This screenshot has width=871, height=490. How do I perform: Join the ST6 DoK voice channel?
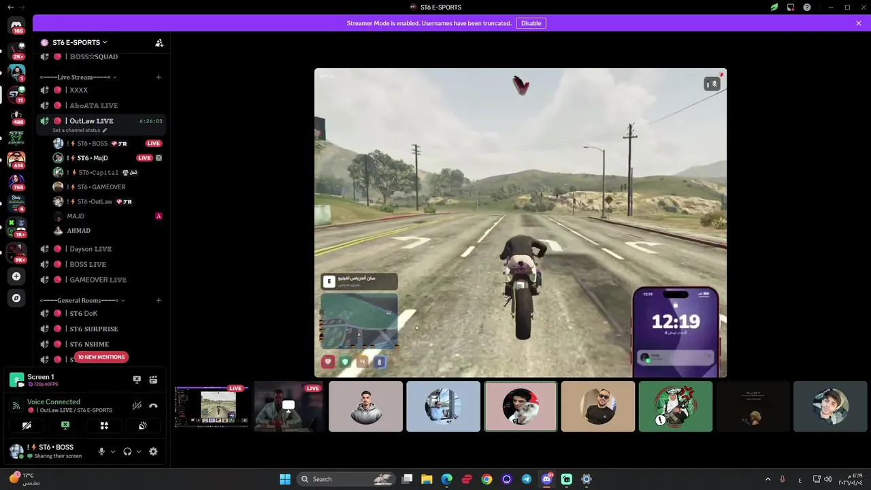pyautogui.click(x=101, y=313)
